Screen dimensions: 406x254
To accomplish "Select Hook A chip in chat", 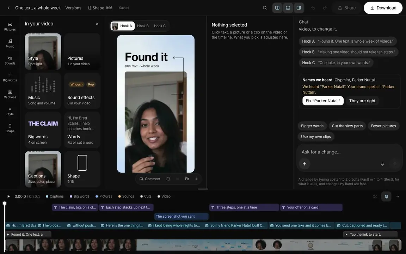I will [347, 41].
